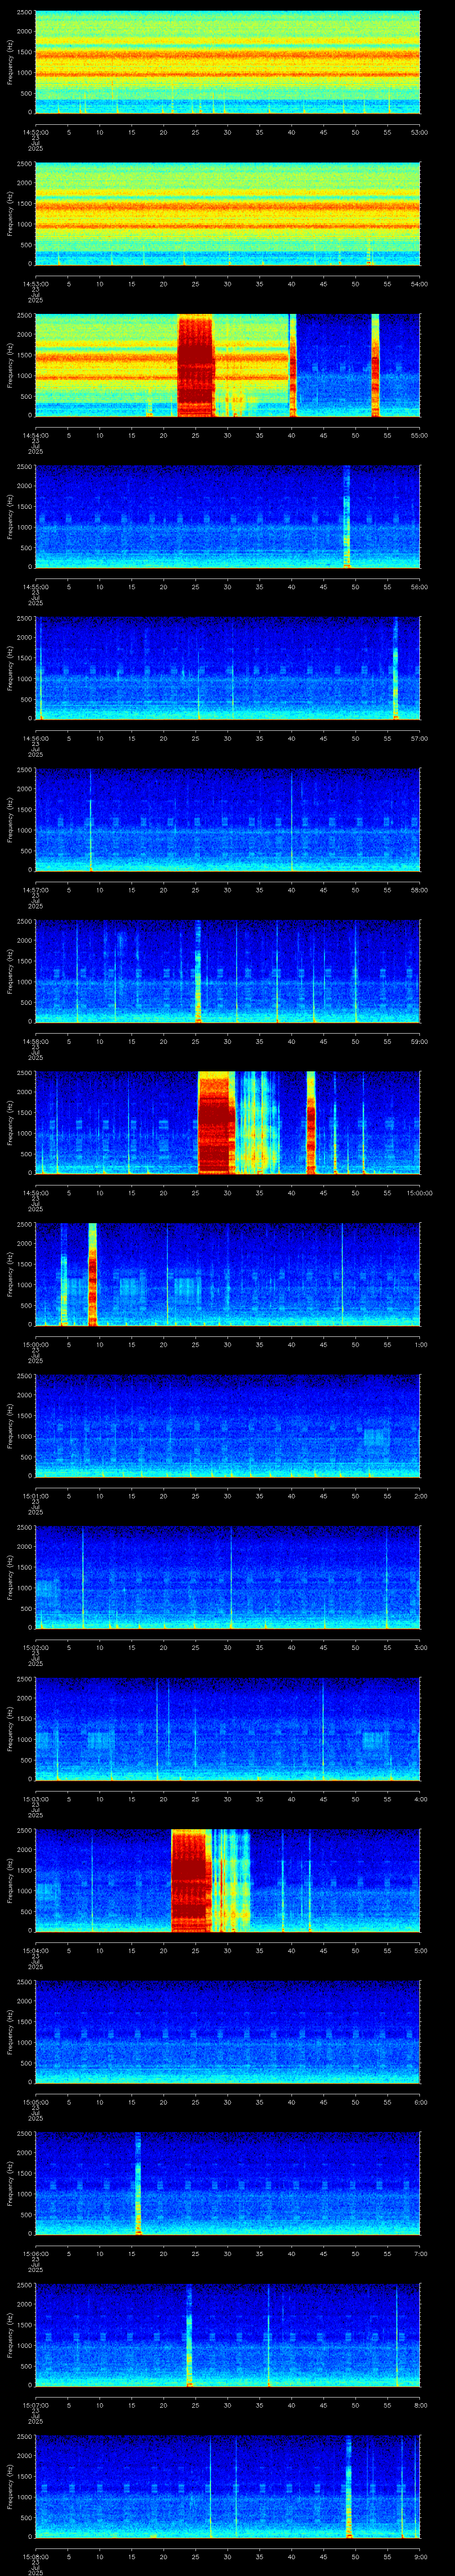Open the 15:01 spectrogram panel
The height and width of the screenshot is (2576, 455).
227,1426
